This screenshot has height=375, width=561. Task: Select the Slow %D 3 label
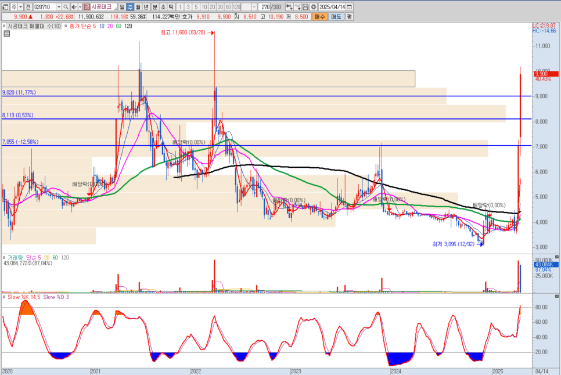click(x=56, y=297)
